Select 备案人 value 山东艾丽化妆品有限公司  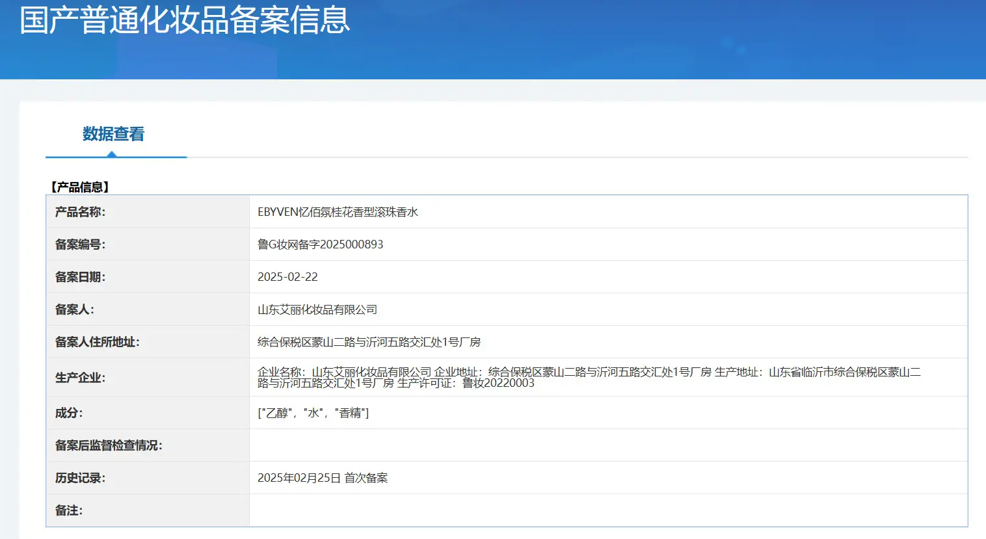click(x=317, y=309)
